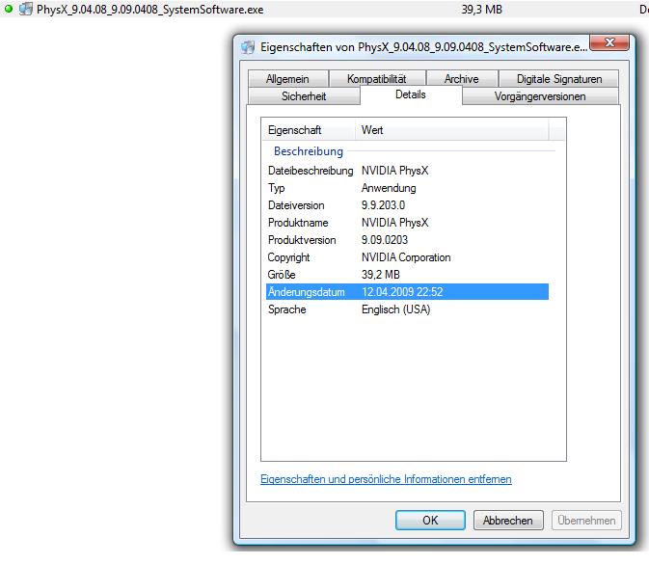Image resolution: width=649 pixels, height=564 pixels.
Task: Click the Eigenschaft column header
Action: (x=309, y=130)
